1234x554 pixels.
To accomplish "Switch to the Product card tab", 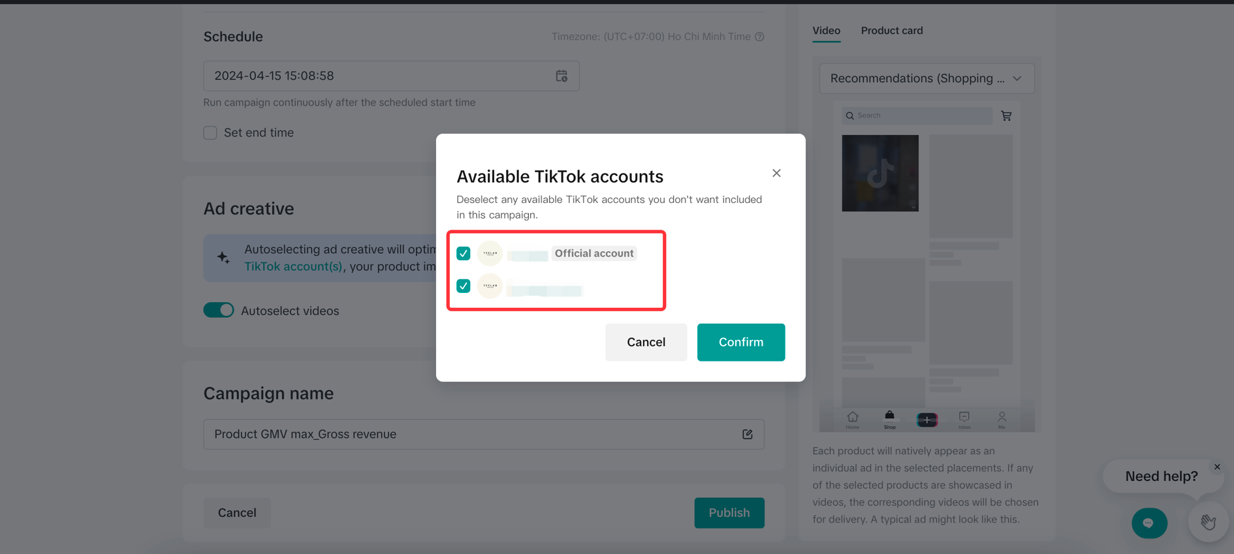I will (891, 31).
